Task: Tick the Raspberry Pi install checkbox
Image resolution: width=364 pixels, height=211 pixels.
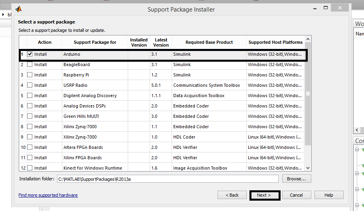Action: point(30,75)
